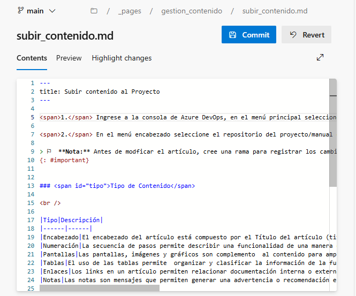Click the repository root folder icon
Viewport: 356px width, 296px height.
coord(94,11)
